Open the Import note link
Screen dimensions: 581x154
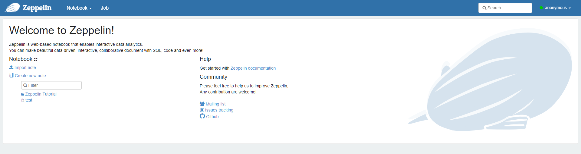[x=25, y=68]
